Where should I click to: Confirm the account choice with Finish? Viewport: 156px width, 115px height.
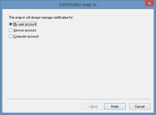point(115,107)
